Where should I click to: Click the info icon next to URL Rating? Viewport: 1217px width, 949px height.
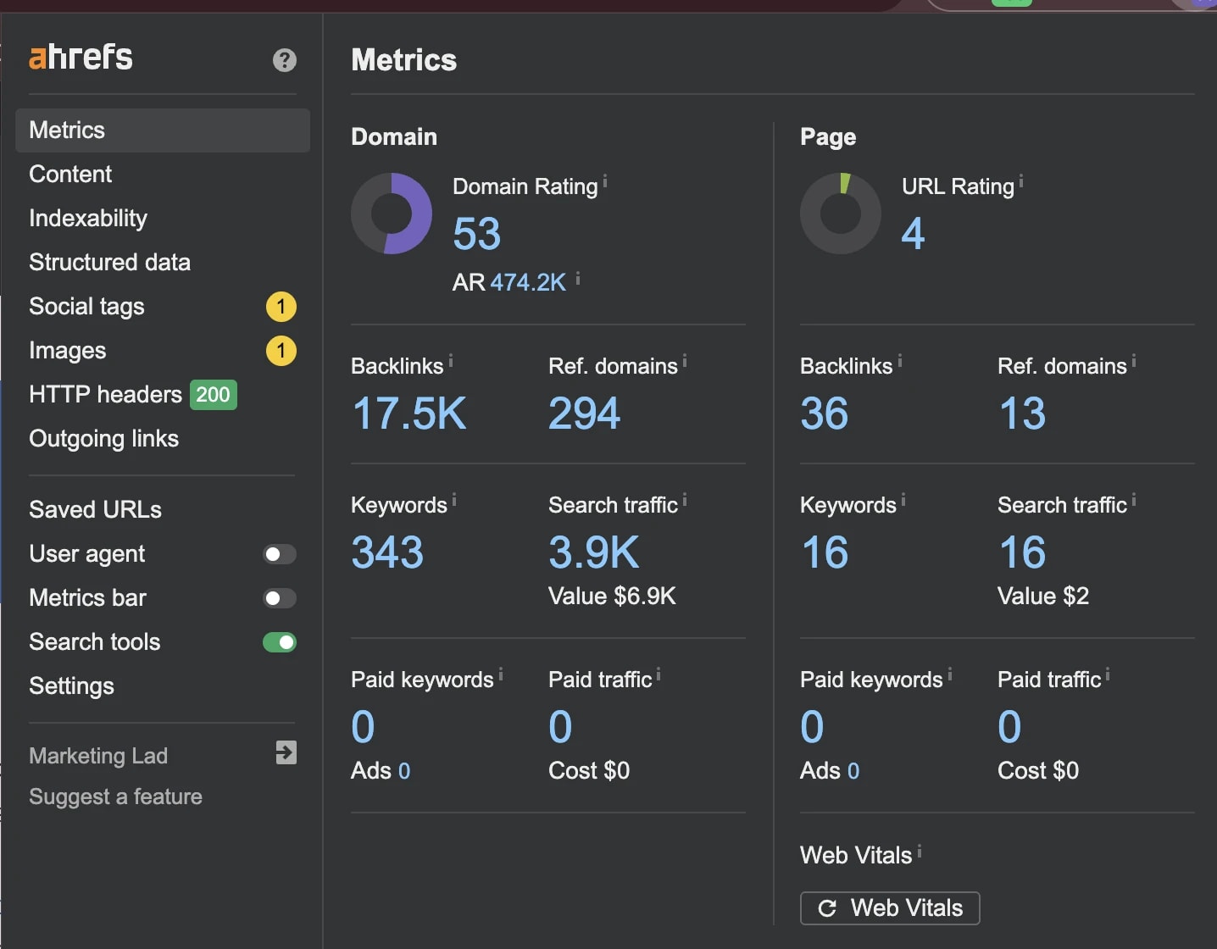(1021, 181)
